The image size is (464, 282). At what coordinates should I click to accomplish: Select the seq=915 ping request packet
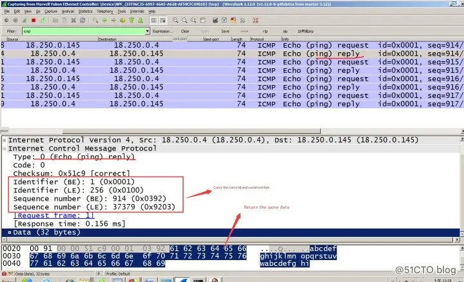[x=232, y=62]
